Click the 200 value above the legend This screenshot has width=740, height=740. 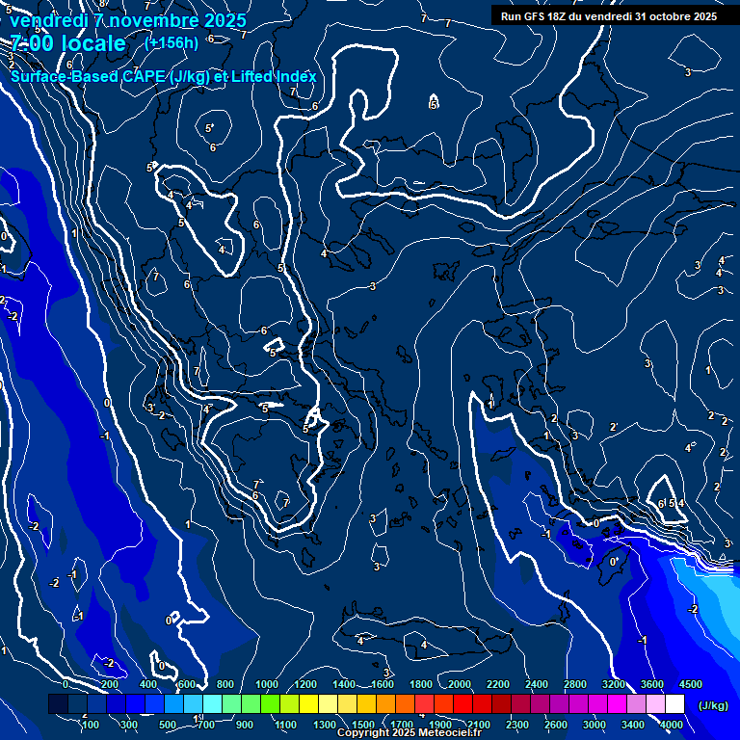[x=109, y=684]
